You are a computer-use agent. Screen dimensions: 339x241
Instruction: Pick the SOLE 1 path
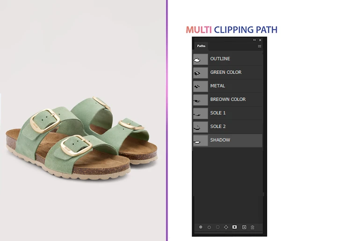(218, 113)
